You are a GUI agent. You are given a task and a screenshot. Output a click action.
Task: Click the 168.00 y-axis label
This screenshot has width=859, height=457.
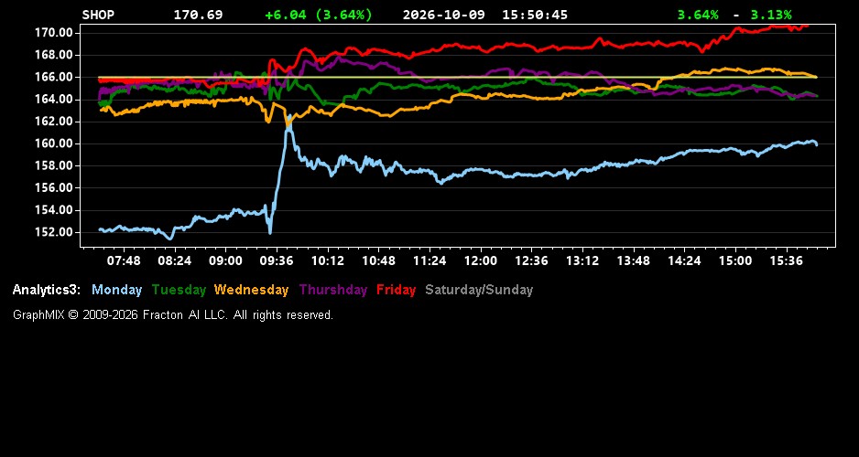coord(52,55)
